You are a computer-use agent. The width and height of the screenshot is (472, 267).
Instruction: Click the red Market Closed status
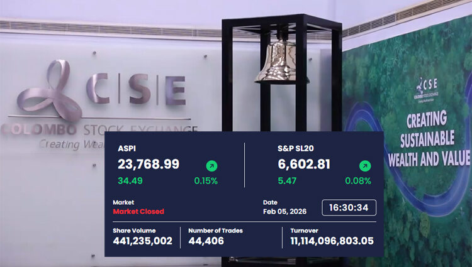[138, 212]
